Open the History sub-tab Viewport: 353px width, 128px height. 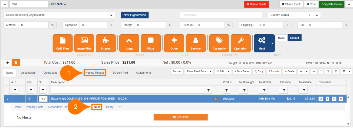point(109,107)
